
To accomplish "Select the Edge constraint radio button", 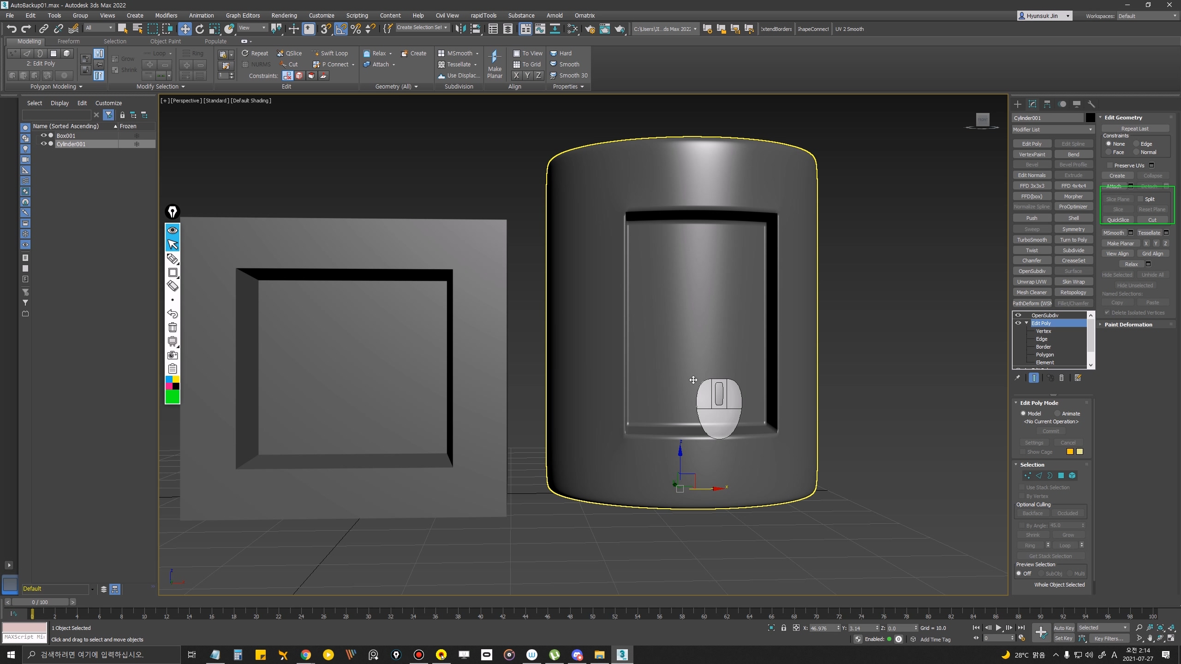I will [x=1137, y=144].
